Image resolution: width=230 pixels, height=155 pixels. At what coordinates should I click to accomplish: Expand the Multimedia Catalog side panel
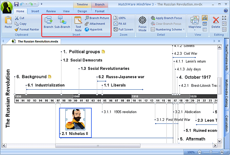[x=227, y=93]
